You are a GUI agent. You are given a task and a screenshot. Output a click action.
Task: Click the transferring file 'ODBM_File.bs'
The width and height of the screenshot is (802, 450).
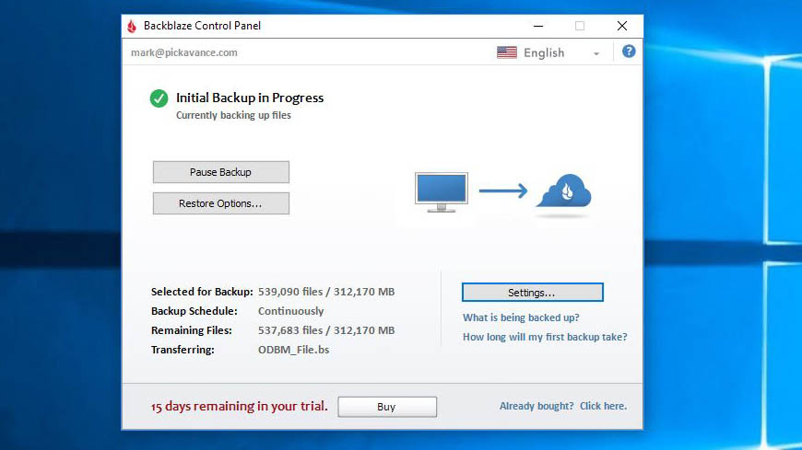coord(293,350)
